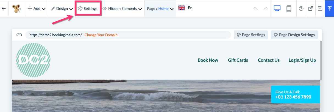Switch to desktop preview icon
This screenshot has height=112, width=334.
click(277, 9)
